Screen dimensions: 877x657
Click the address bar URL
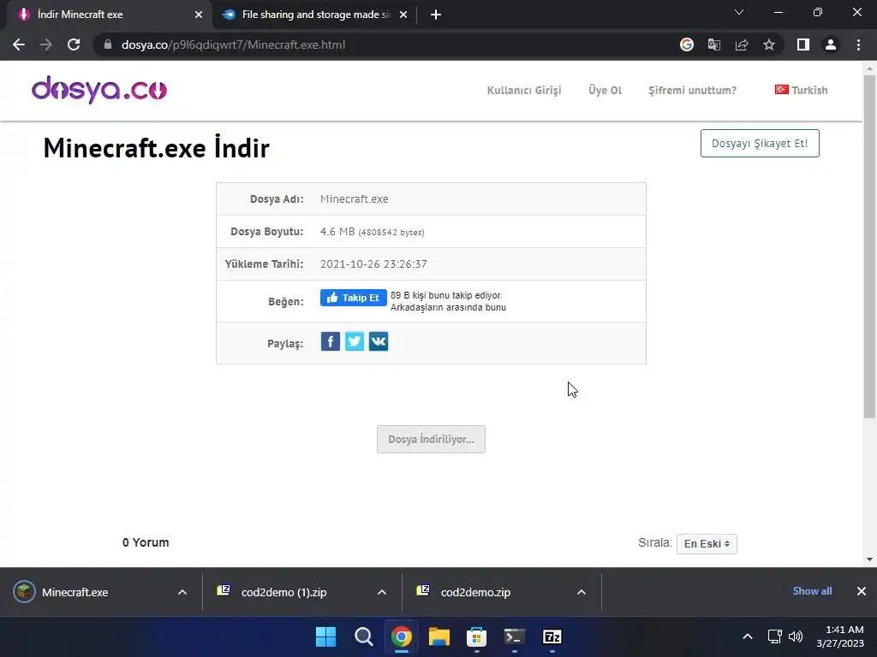coord(233,44)
